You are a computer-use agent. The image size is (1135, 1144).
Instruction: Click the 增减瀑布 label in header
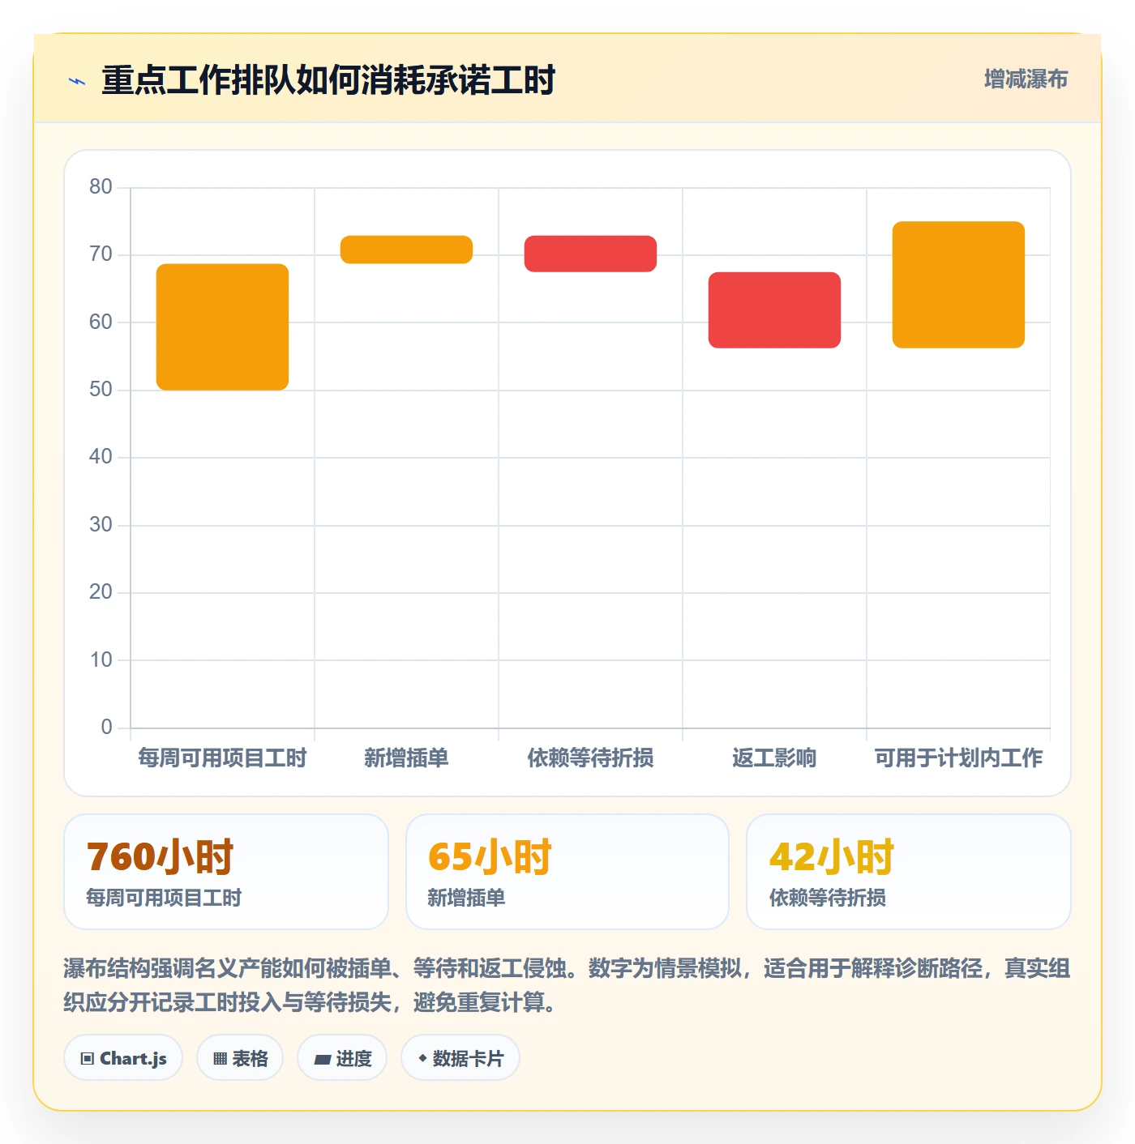(x=1026, y=79)
